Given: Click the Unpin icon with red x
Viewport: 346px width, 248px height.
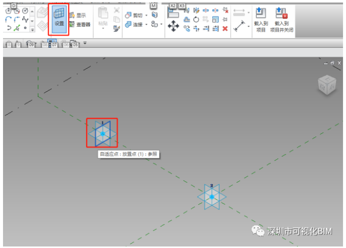Looking at the screenshot, I should pyautogui.click(x=225, y=10).
